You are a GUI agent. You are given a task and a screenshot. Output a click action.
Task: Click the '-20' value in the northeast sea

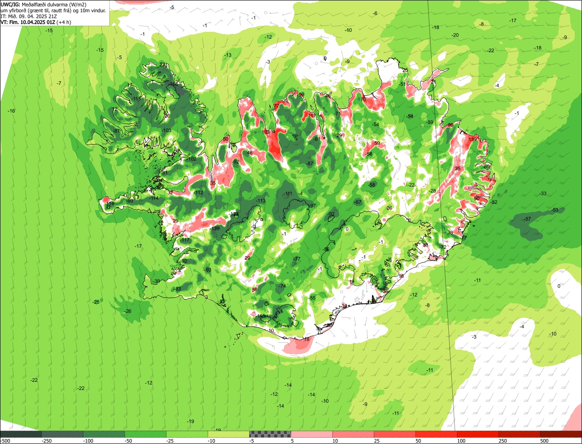[x=455, y=35]
